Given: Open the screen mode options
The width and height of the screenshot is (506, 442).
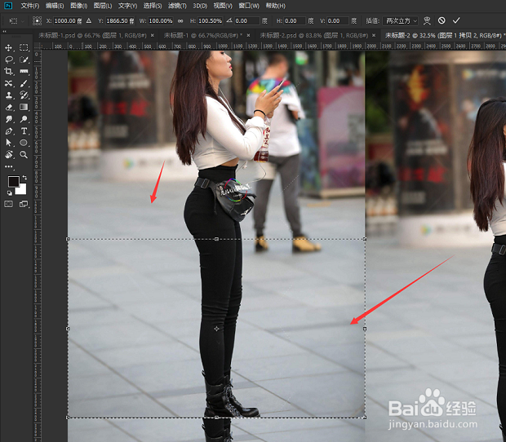Looking at the screenshot, I should [x=24, y=204].
